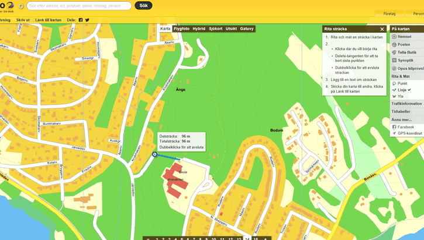Open the GPS-koordinat tool
This screenshot has height=240, width=424.
409,133
